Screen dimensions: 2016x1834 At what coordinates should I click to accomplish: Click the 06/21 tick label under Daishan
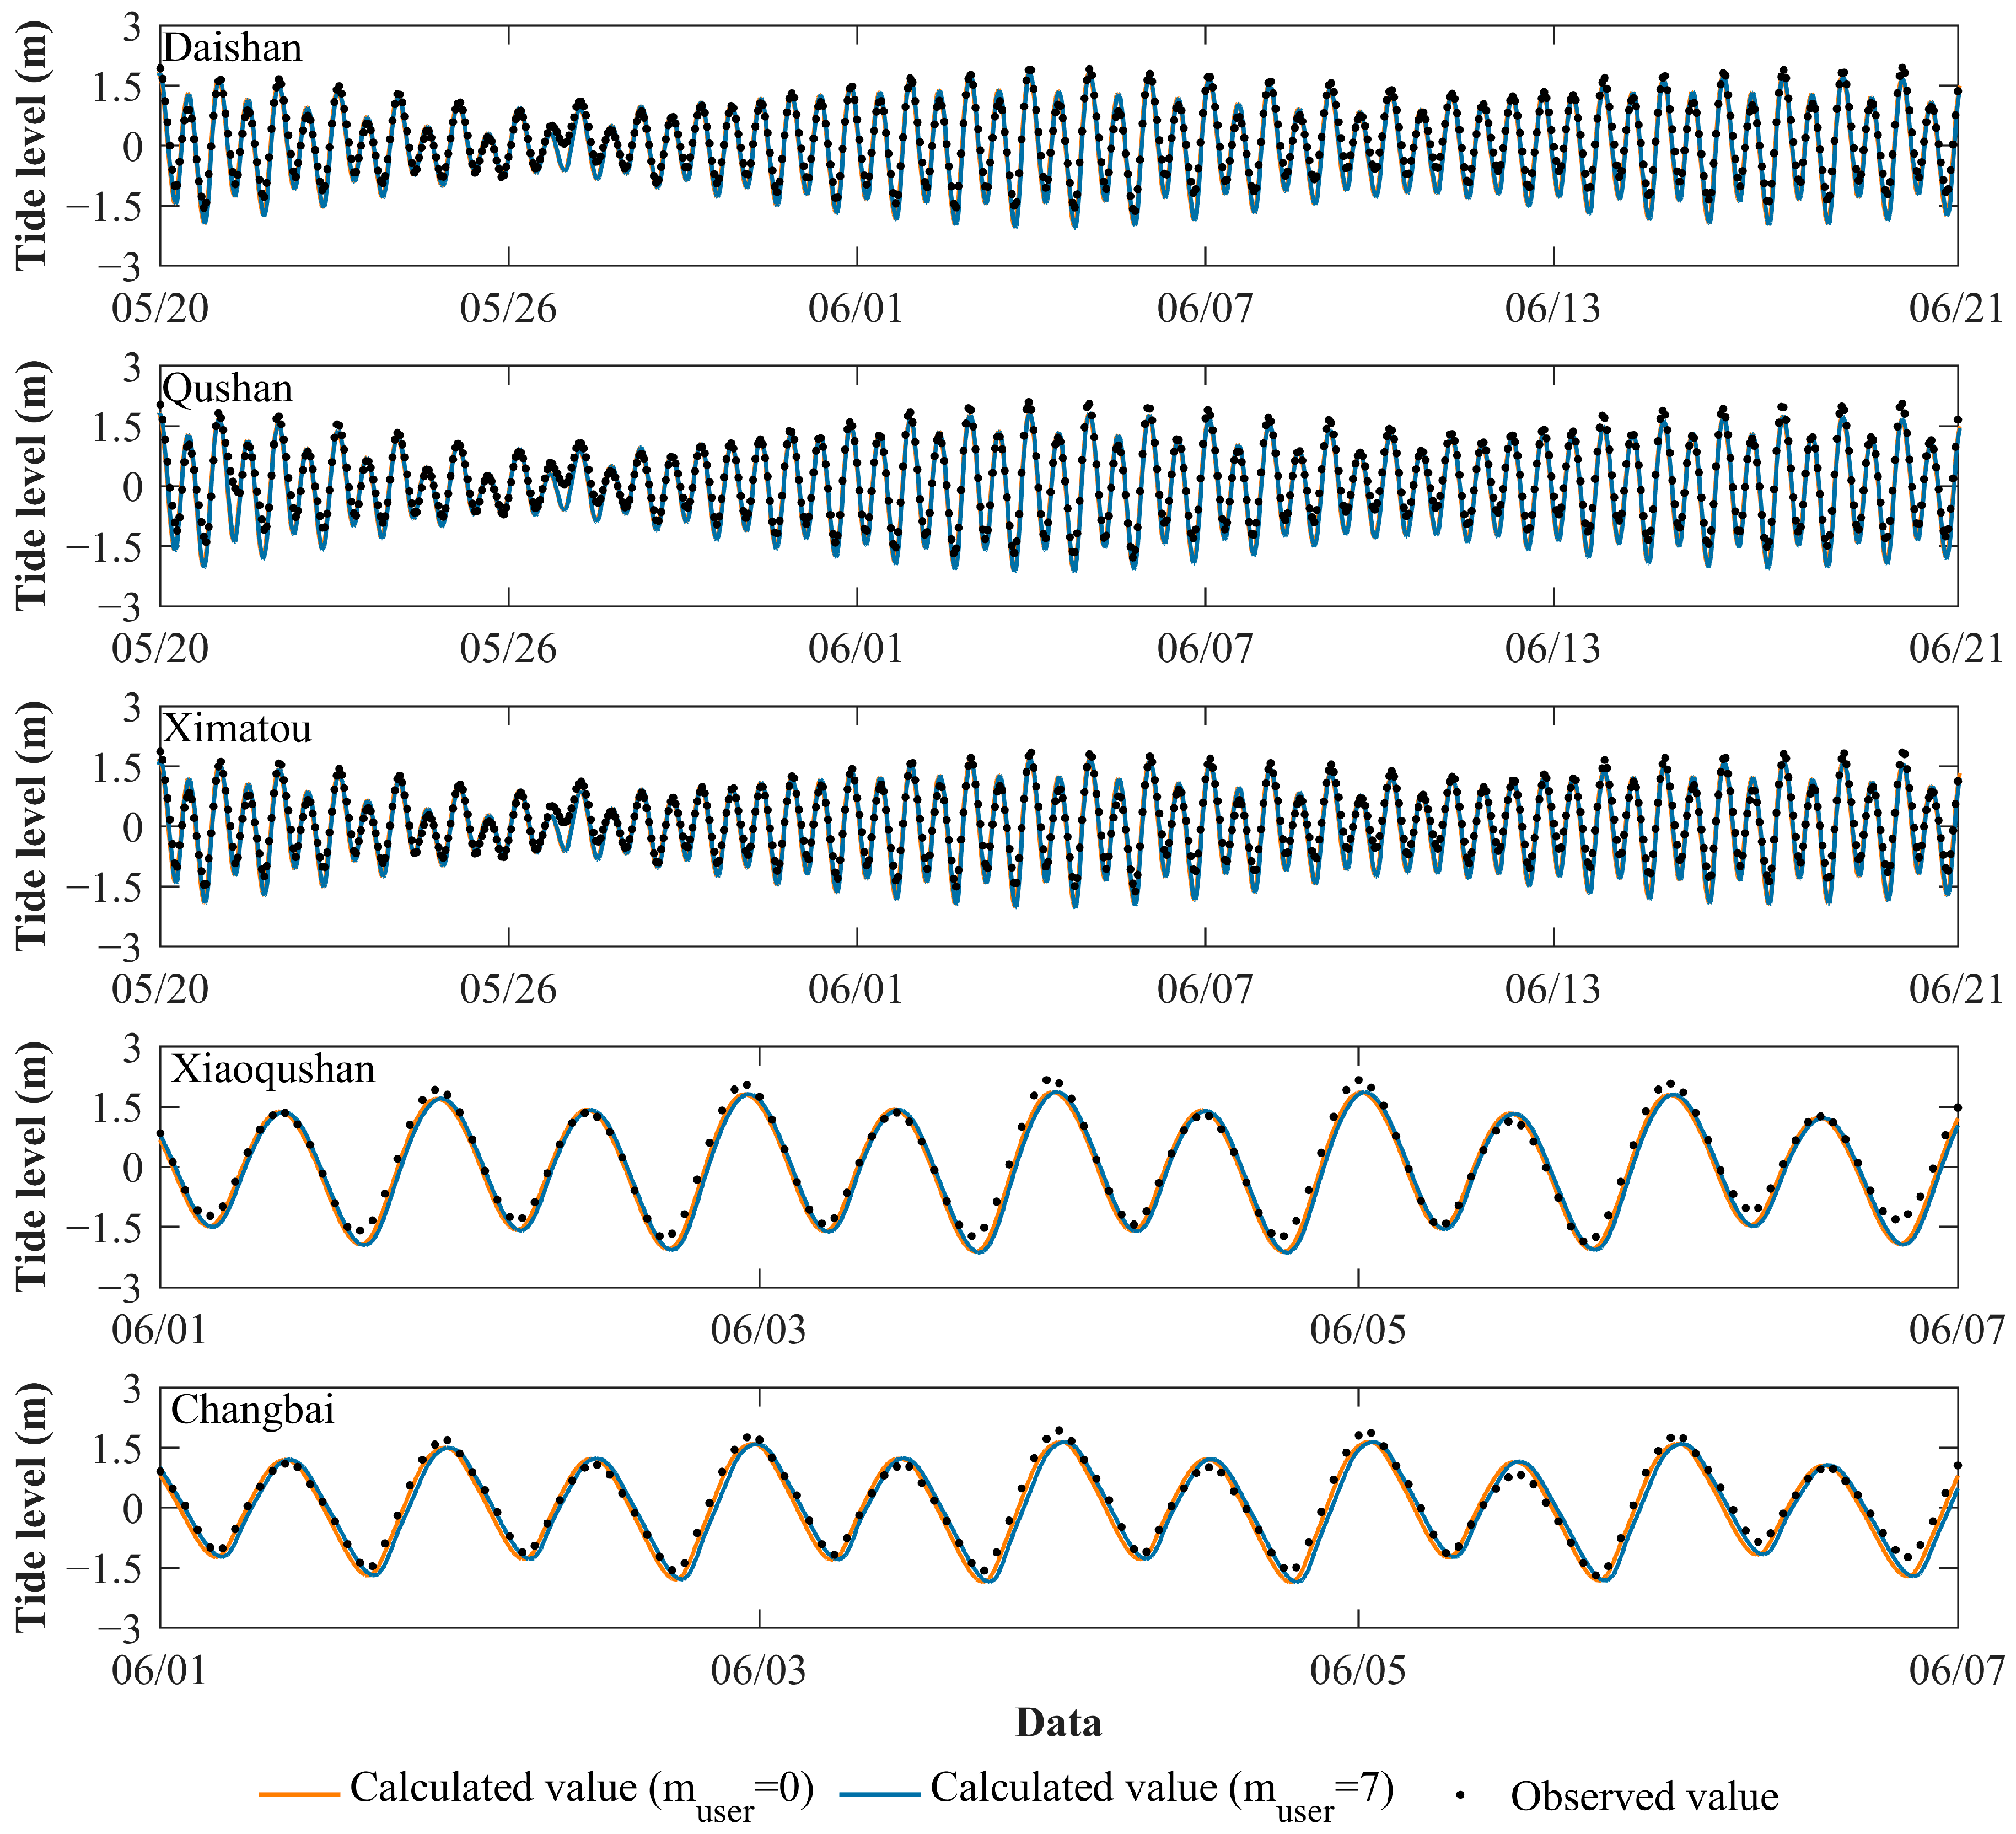pos(1956,308)
